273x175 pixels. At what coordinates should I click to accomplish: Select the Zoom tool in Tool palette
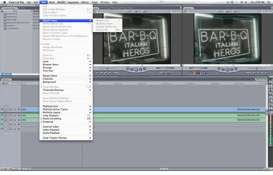pos(270,101)
